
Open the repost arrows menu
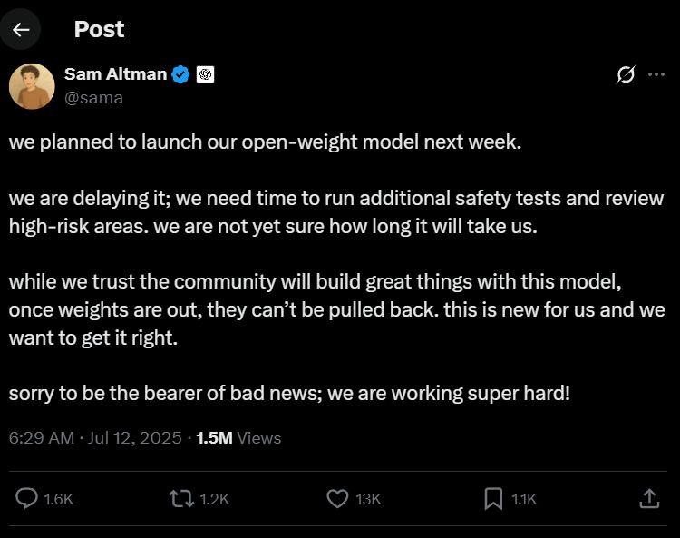(x=181, y=498)
